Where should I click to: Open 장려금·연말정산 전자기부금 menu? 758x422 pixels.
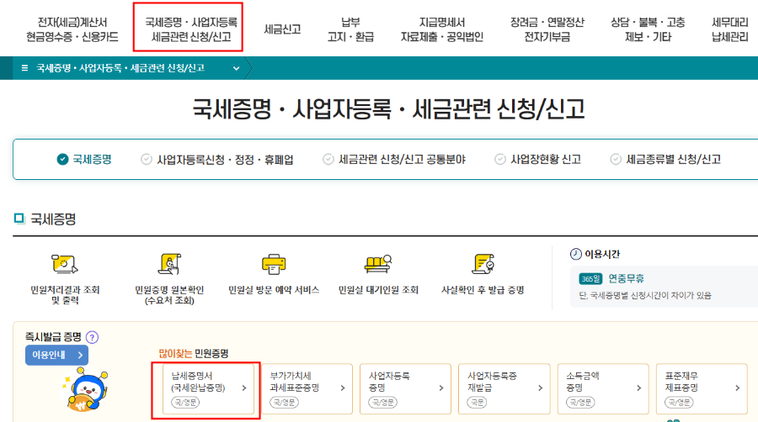pyautogui.click(x=547, y=29)
